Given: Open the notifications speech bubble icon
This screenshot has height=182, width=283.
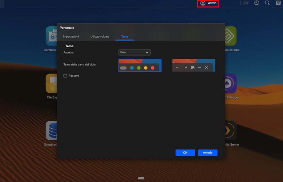Looking at the screenshot, I should point(246,3).
